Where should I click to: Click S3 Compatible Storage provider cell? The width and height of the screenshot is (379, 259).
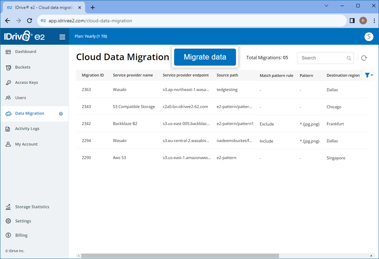(x=134, y=107)
